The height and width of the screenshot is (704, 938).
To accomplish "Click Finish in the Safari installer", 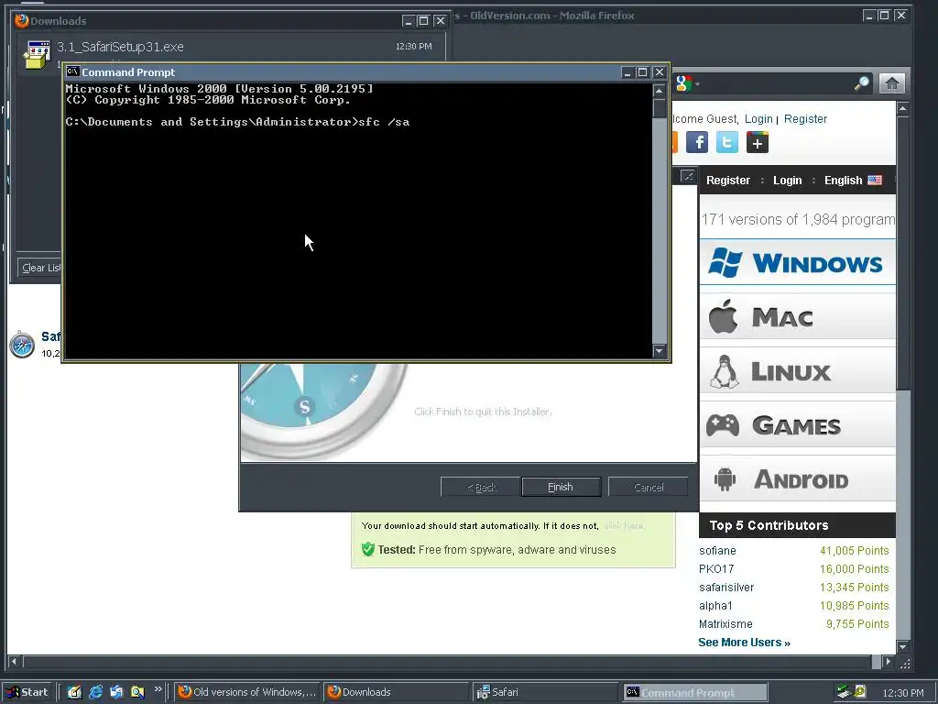I will (562, 487).
